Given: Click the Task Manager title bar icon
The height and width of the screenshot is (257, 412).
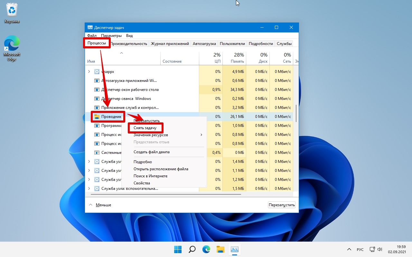Looking at the screenshot, I should (90, 28).
